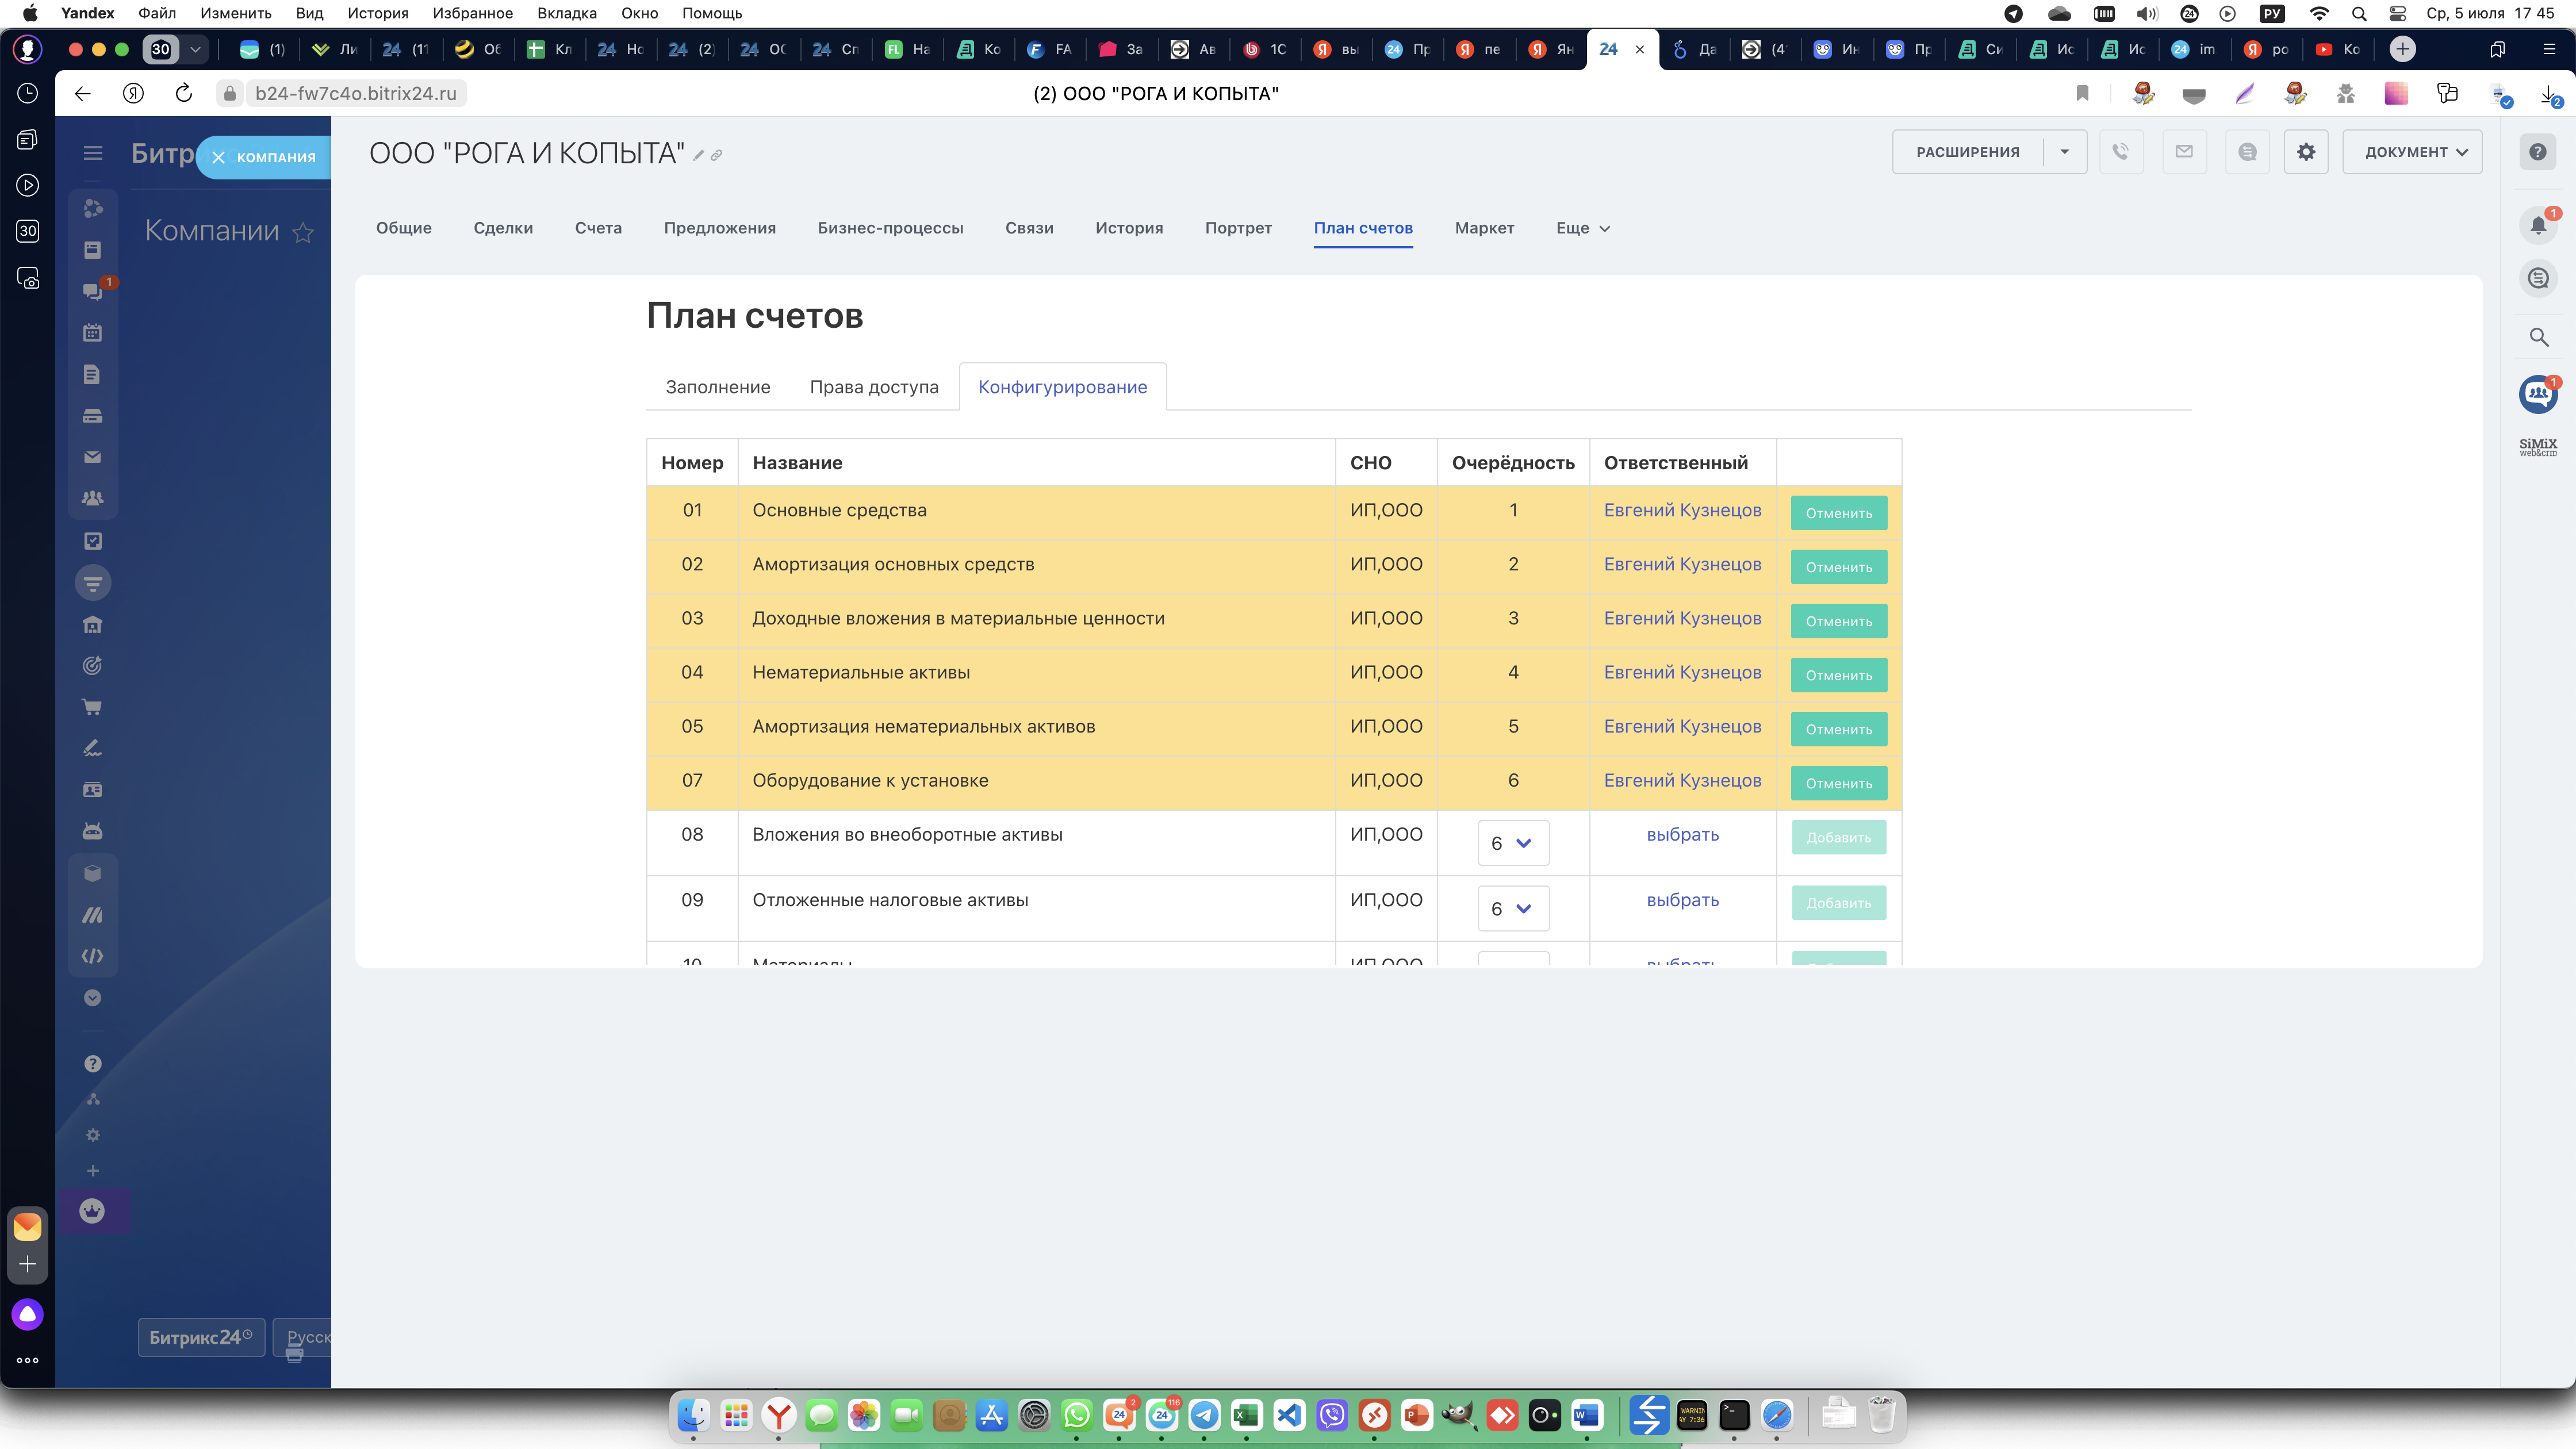The image size is (2576, 1449).
Task: Click the phone call icon in header
Action: click(2120, 152)
